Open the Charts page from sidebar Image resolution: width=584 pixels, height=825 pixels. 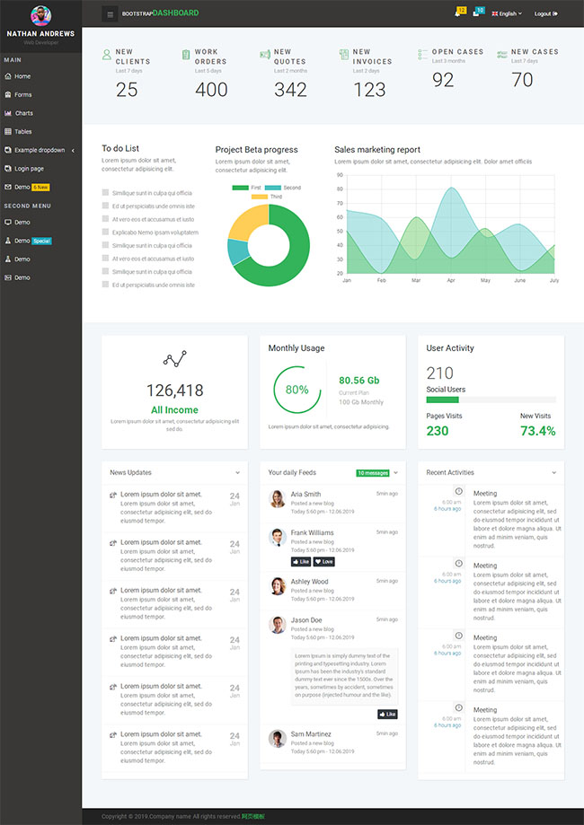tap(23, 113)
